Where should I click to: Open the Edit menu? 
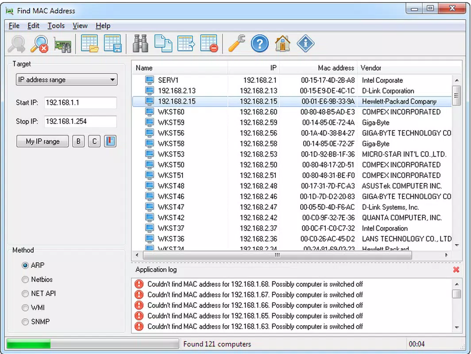click(33, 26)
